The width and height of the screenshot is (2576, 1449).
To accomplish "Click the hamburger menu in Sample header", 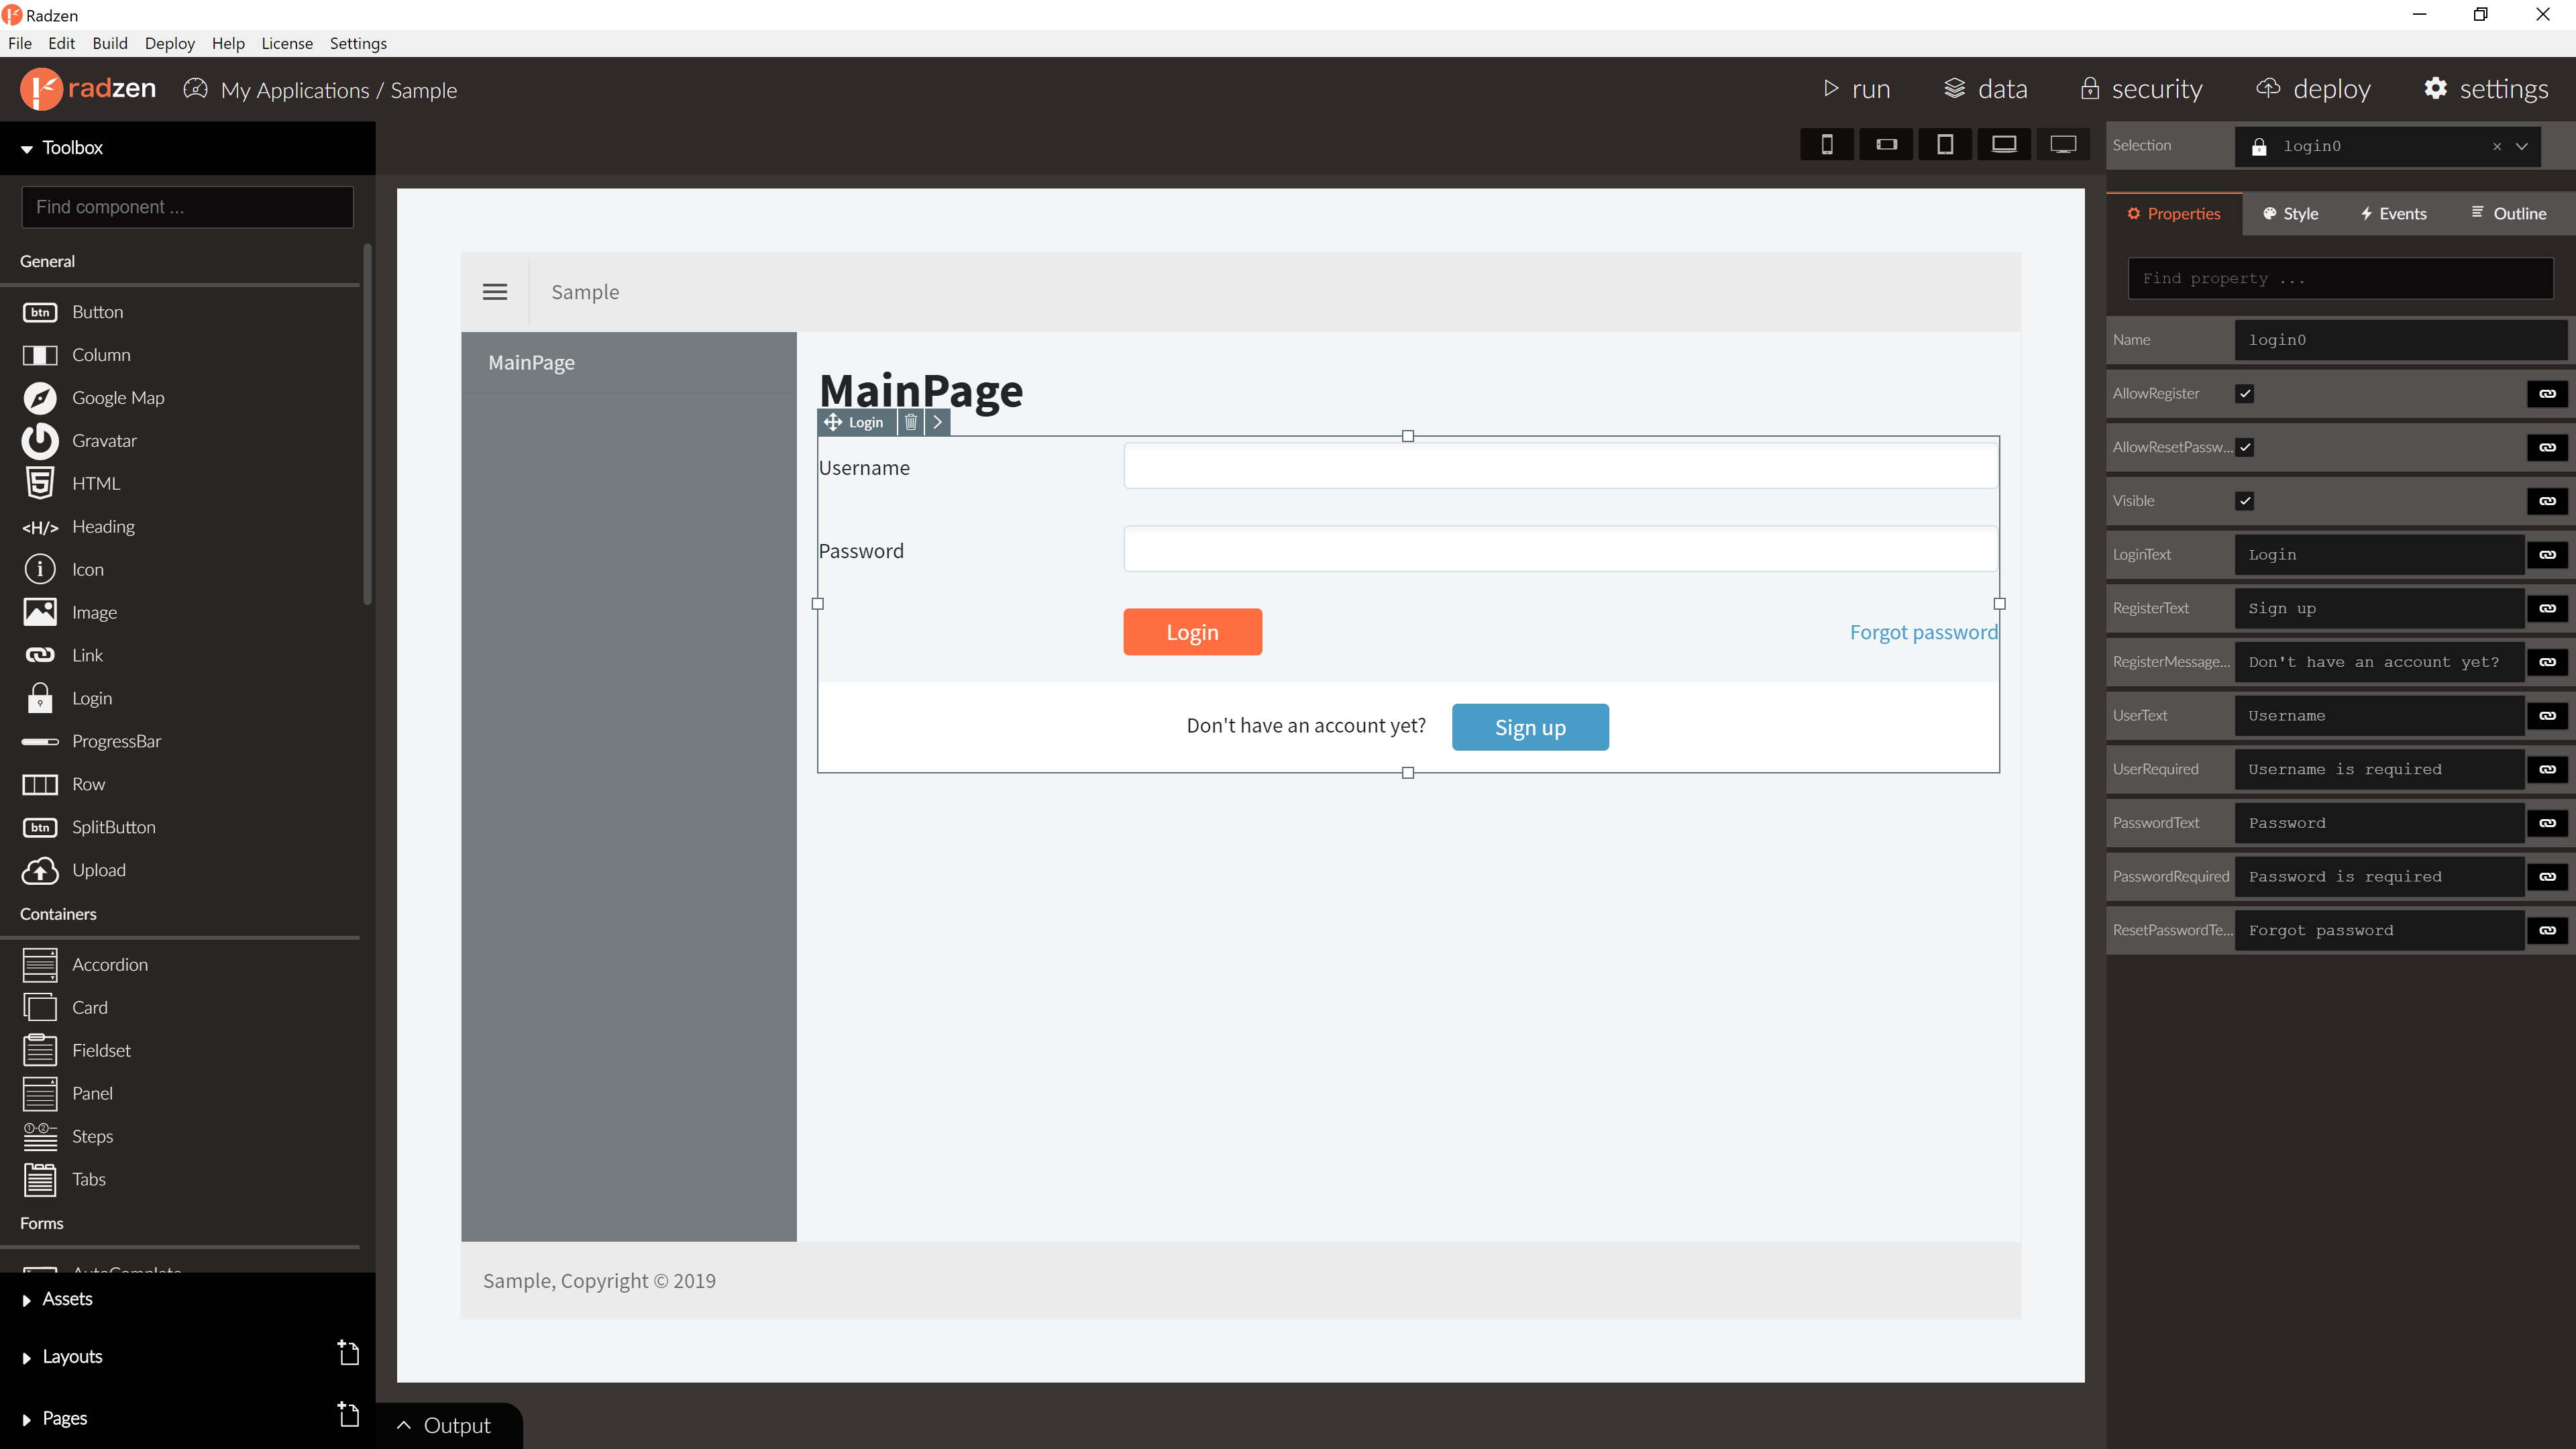I will pos(495,292).
